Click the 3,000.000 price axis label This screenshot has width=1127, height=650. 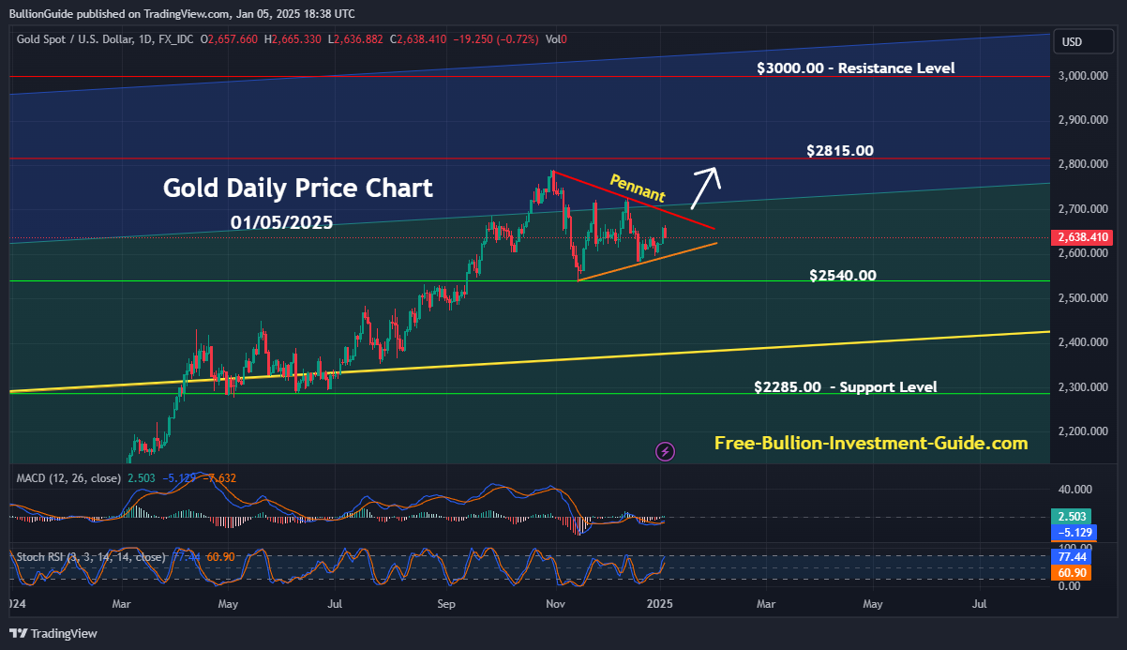[x=1085, y=76]
